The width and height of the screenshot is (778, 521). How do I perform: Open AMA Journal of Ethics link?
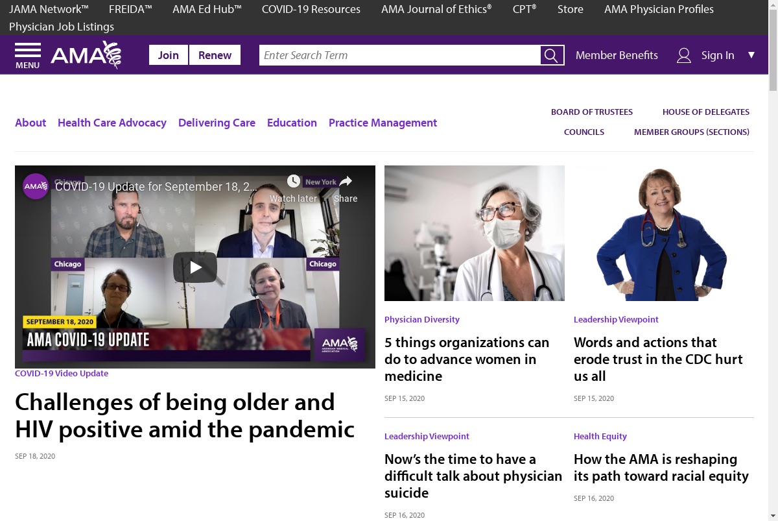click(x=436, y=9)
